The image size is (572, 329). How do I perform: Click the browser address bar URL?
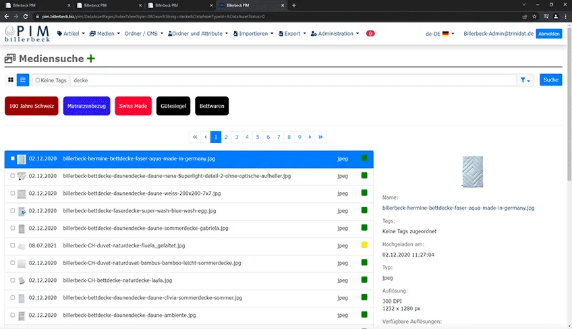point(153,16)
